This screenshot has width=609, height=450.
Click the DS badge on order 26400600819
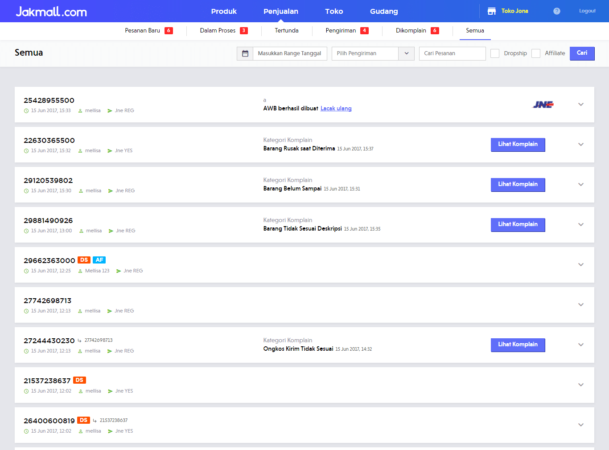[83, 420]
